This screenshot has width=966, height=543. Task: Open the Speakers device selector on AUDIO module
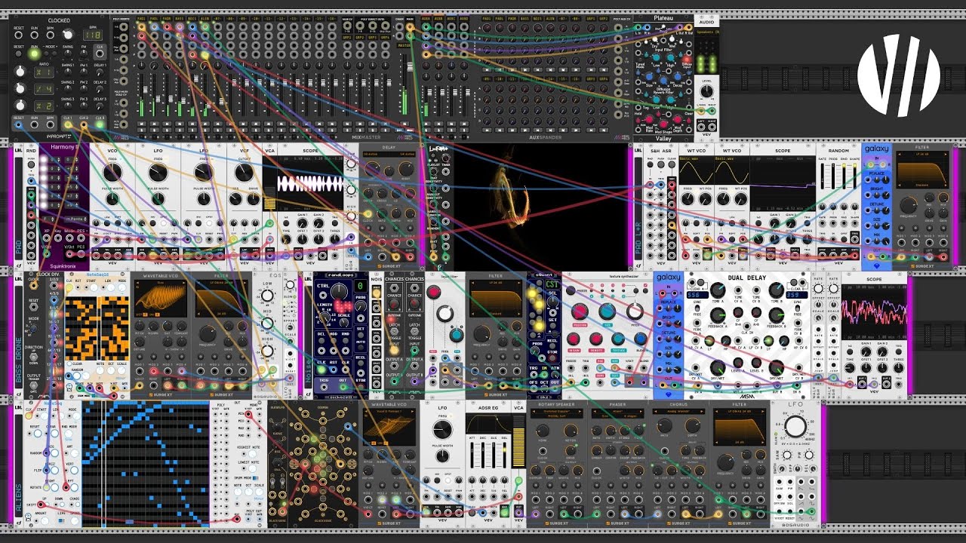click(706, 32)
